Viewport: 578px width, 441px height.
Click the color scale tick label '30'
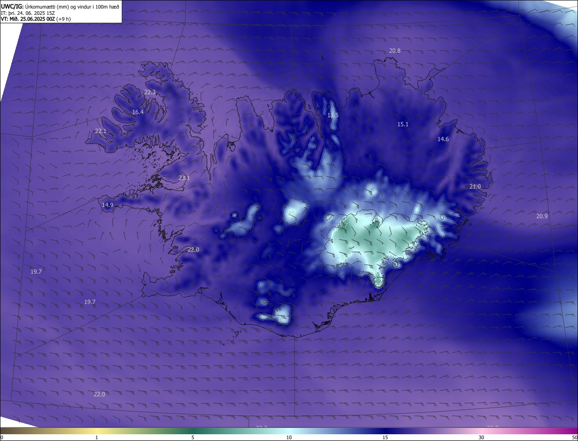481,437
